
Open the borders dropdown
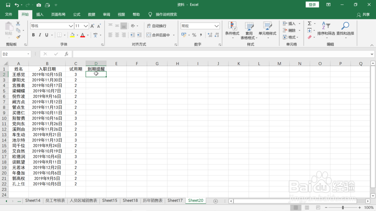65,35
